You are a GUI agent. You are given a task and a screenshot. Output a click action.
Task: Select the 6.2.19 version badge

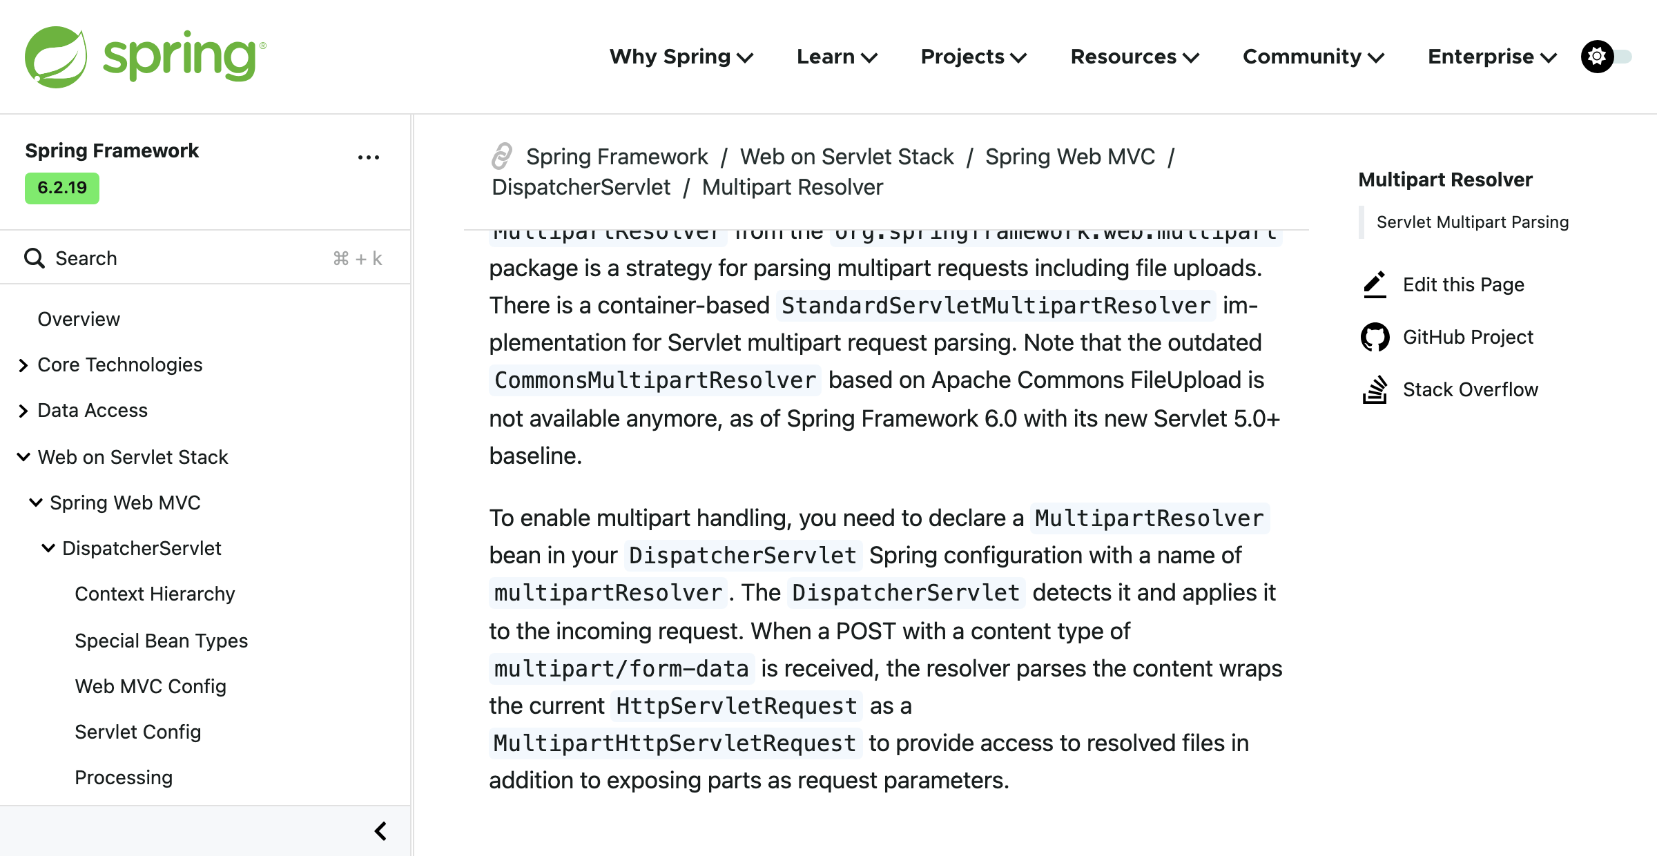pyautogui.click(x=62, y=188)
